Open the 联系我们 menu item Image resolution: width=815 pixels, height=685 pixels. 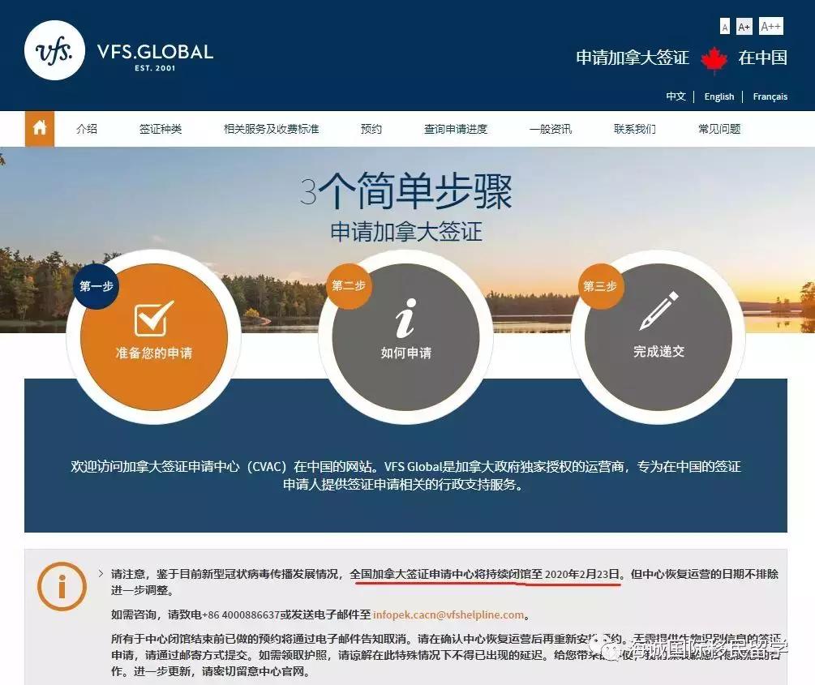[x=634, y=129]
